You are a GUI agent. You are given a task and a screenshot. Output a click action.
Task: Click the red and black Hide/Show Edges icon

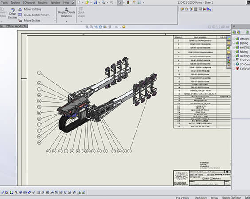pos(204,9)
